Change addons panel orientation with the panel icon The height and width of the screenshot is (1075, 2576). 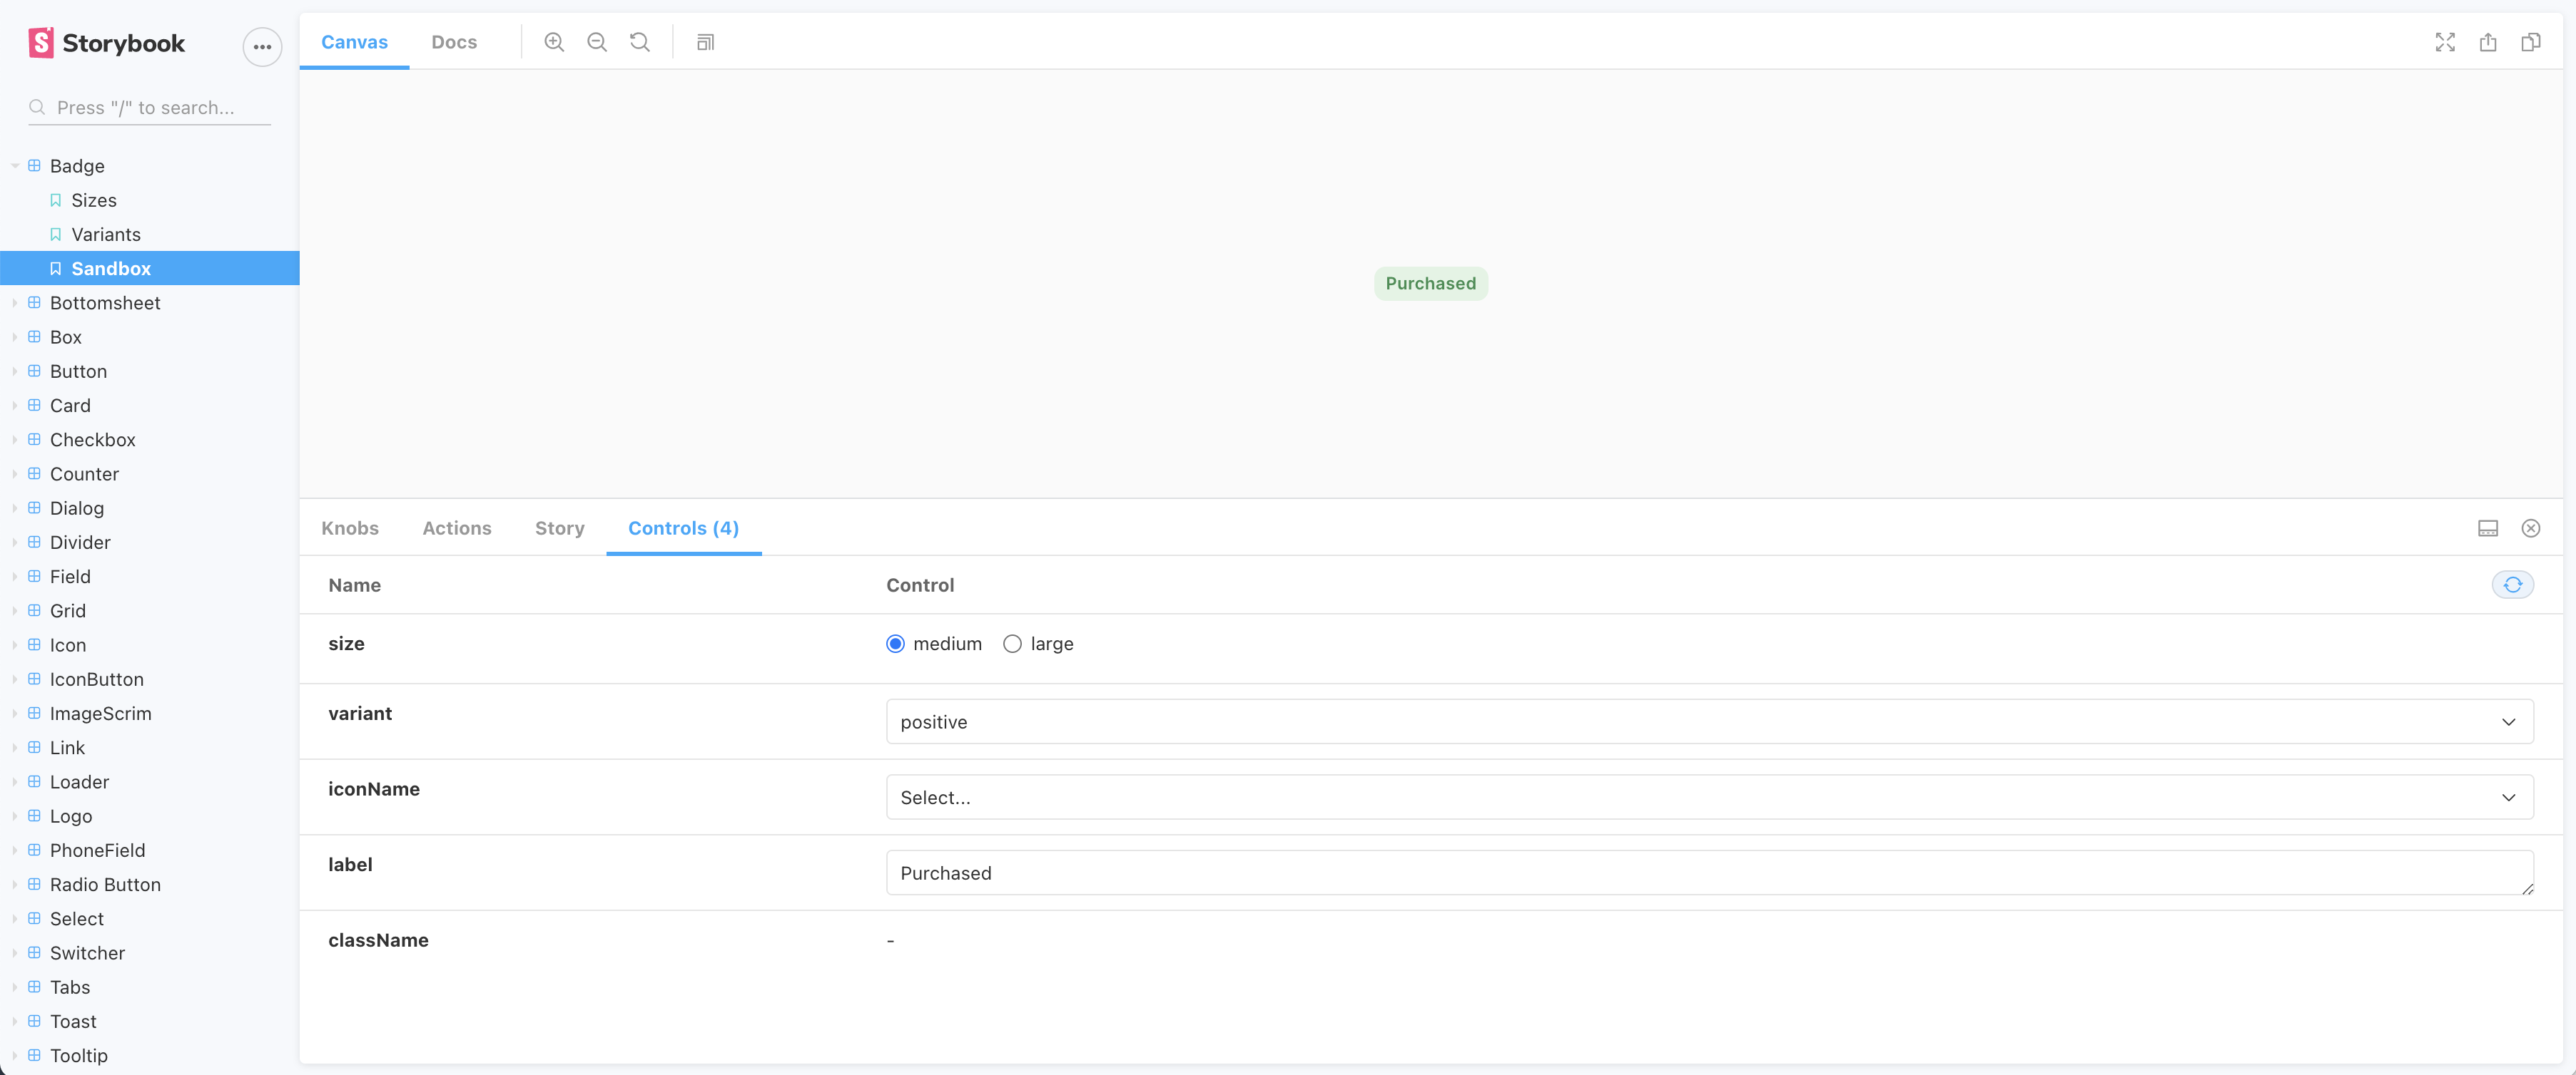(2487, 528)
